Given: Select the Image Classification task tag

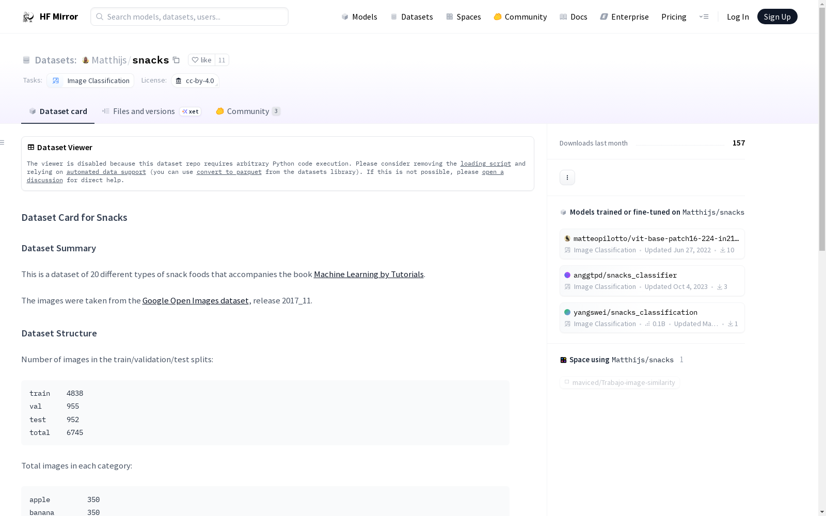Looking at the screenshot, I should click(x=90, y=80).
